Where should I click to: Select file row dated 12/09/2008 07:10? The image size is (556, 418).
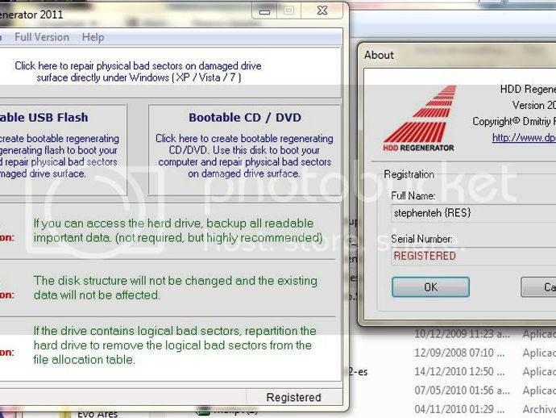[484, 353]
